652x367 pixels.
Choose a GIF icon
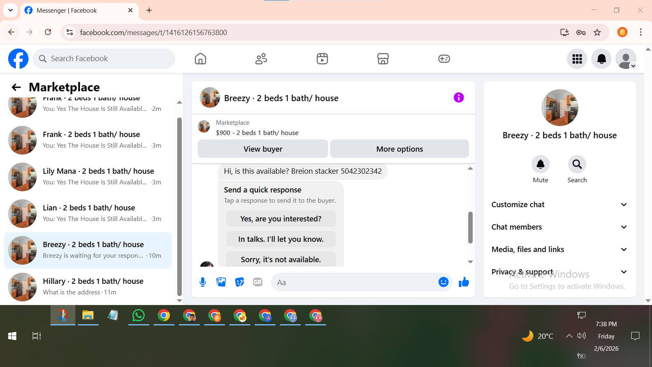pyautogui.click(x=258, y=282)
